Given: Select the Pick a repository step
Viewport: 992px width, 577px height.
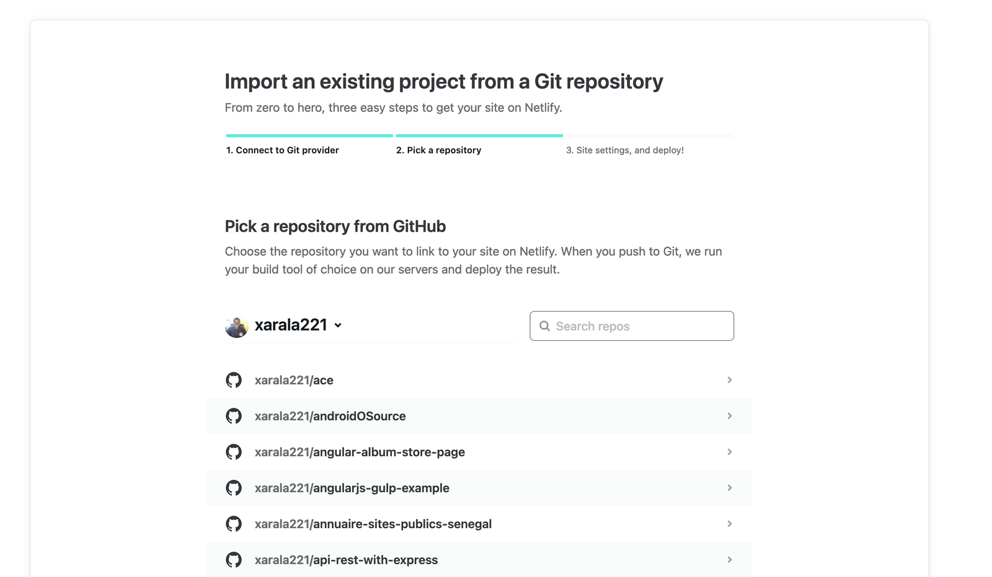Looking at the screenshot, I should point(439,150).
